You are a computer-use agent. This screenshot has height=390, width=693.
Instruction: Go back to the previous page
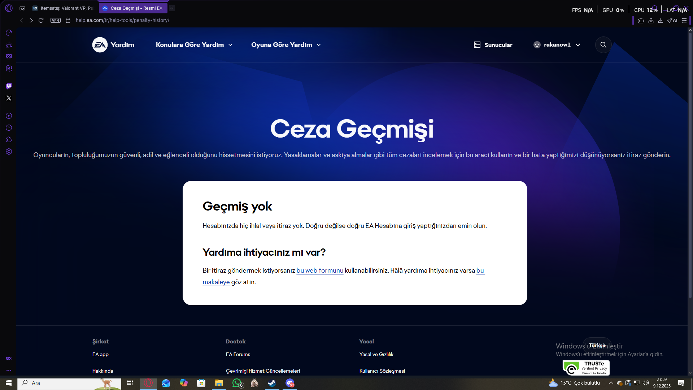(22, 21)
